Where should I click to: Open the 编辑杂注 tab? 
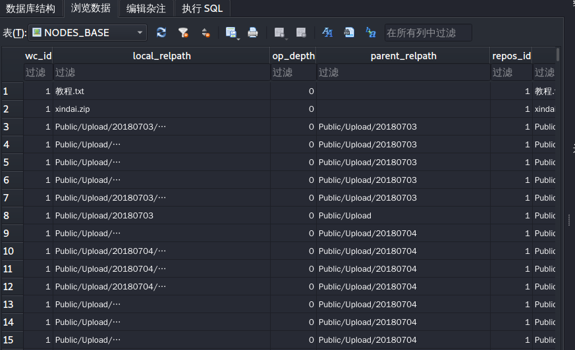[146, 9]
